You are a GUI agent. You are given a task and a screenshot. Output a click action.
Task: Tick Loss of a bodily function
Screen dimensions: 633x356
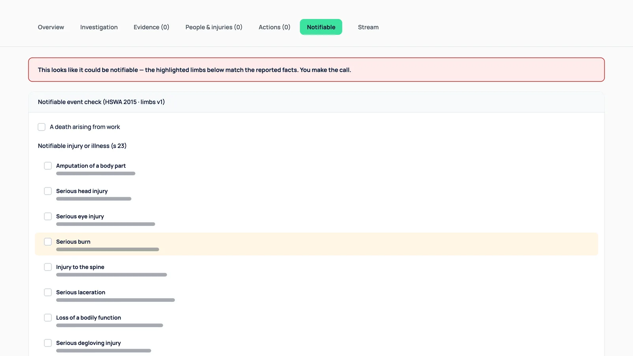tap(48, 318)
